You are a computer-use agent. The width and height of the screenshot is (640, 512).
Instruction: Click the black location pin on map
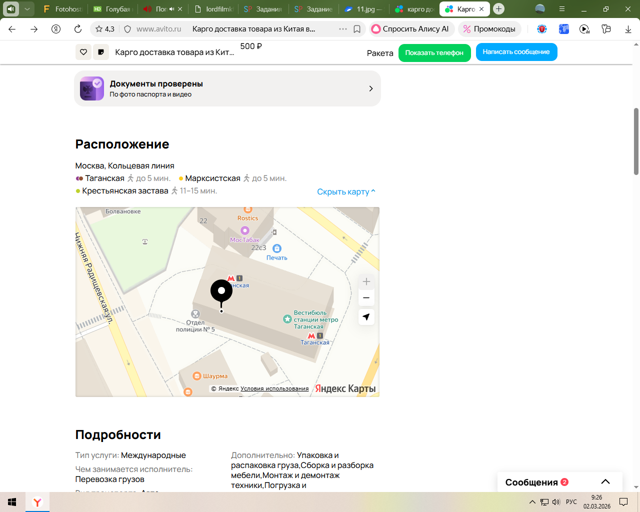(x=221, y=291)
